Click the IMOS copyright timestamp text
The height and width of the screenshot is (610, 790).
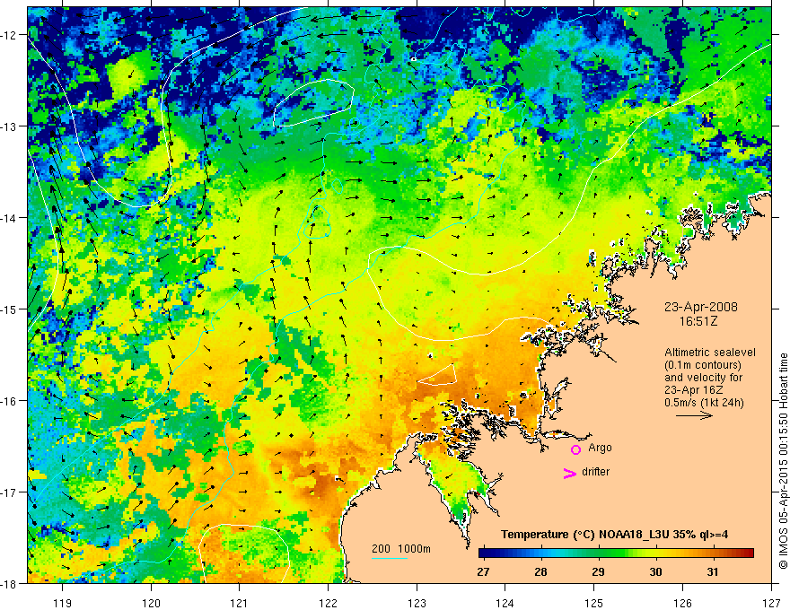pyautogui.click(x=784, y=461)
